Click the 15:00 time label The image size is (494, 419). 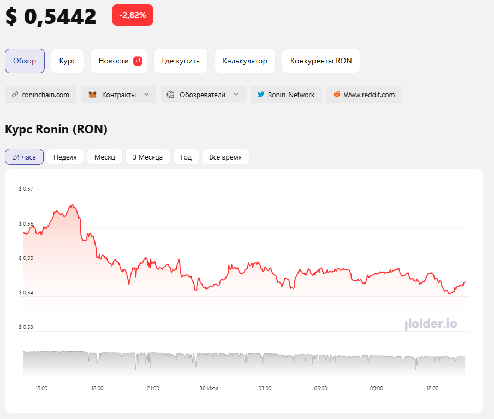coord(41,388)
